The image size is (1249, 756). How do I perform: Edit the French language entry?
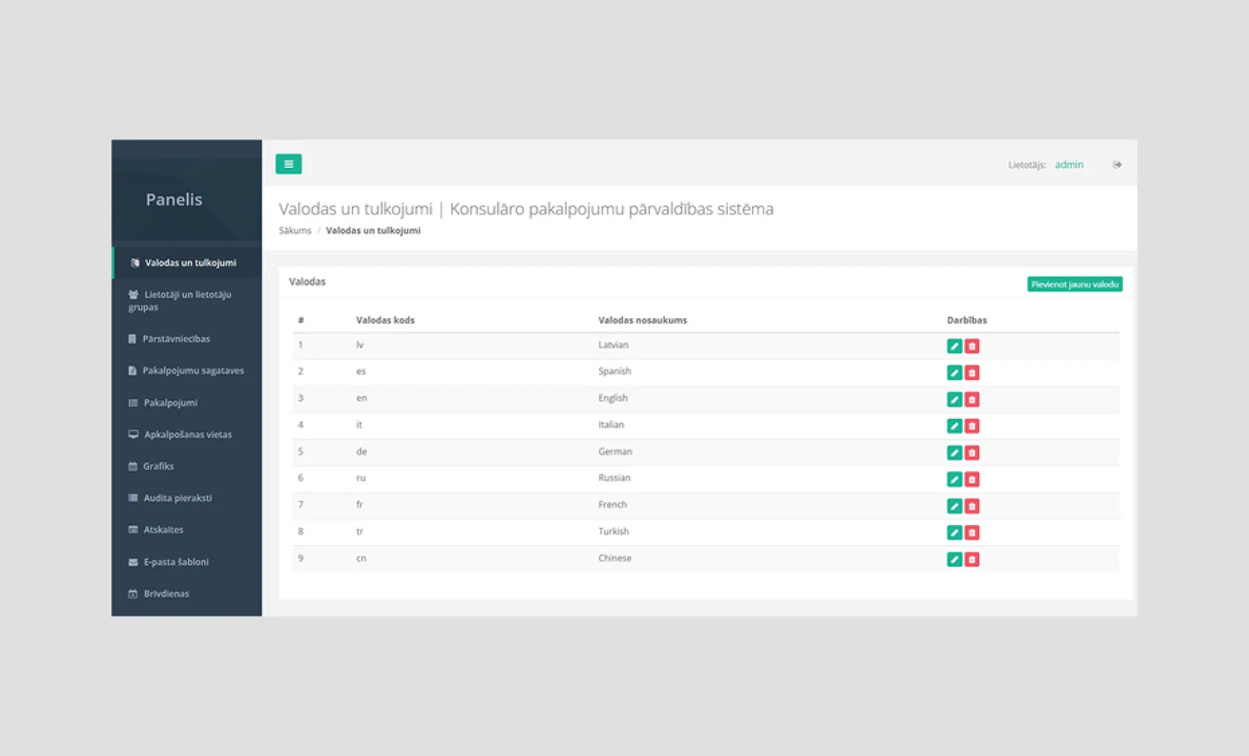click(x=954, y=506)
